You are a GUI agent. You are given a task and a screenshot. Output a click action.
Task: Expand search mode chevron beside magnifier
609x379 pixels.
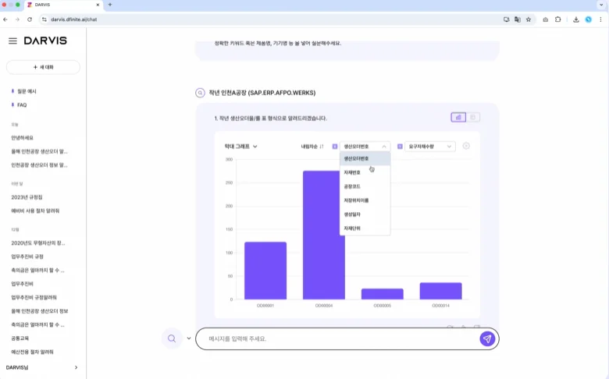click(x=189, y=338)
